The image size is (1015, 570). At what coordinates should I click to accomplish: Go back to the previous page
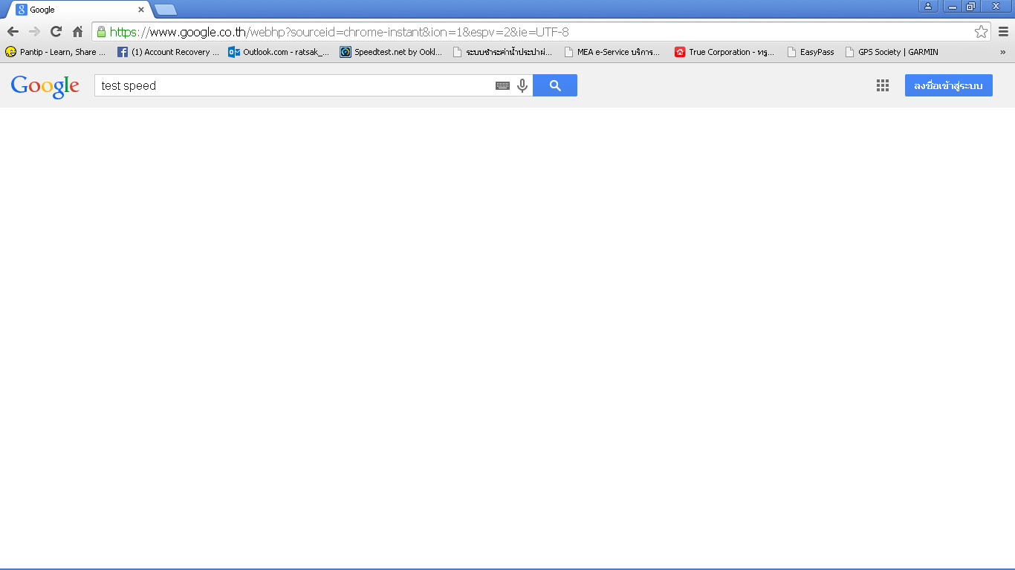click(13, 31)
